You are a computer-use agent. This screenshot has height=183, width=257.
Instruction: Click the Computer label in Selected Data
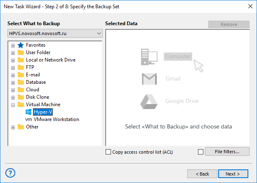point(178,57)
